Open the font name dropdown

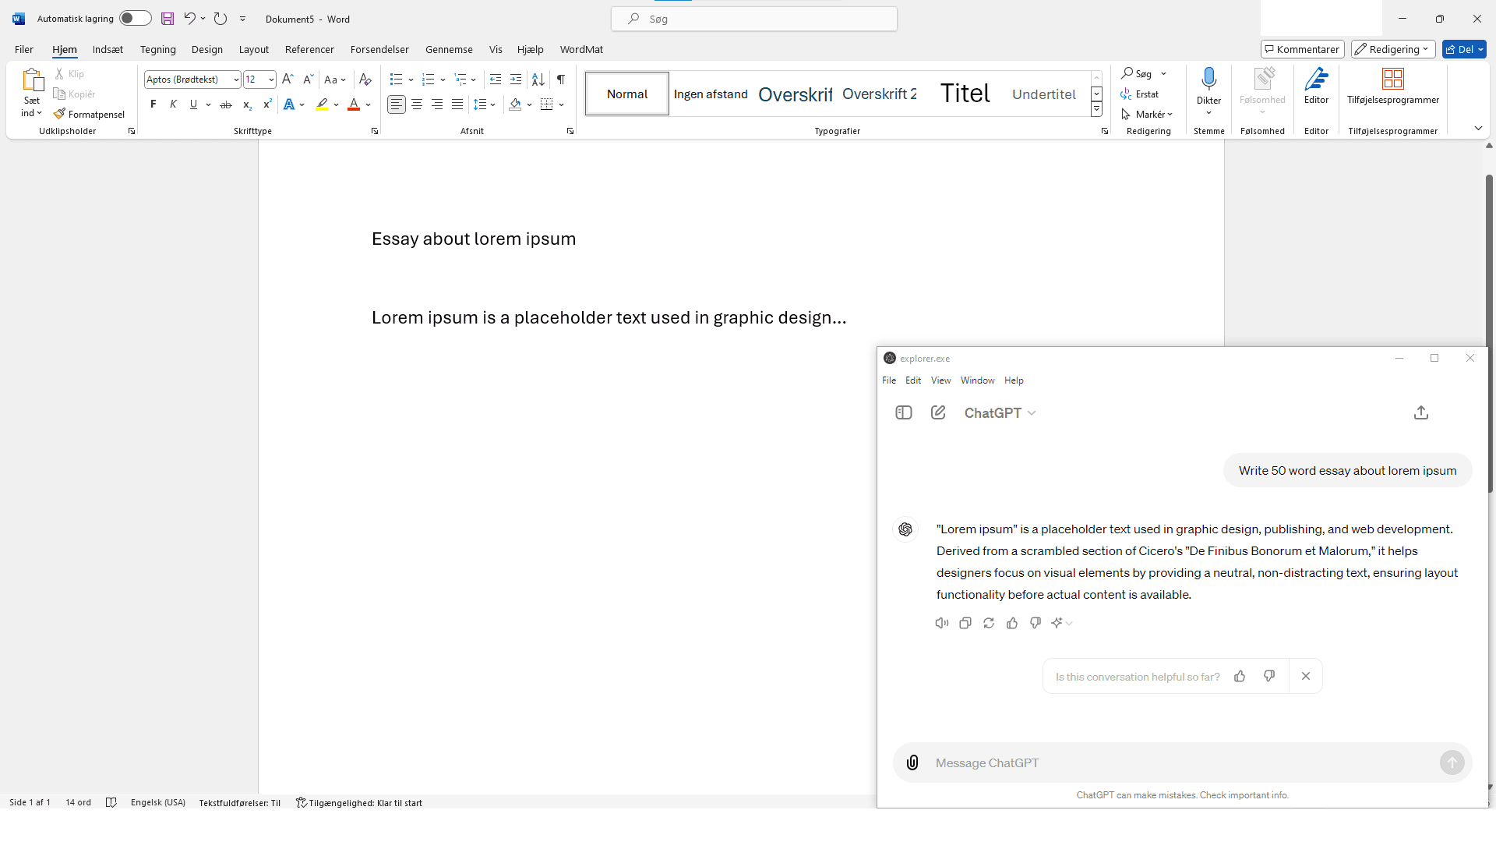click(236, 80)
